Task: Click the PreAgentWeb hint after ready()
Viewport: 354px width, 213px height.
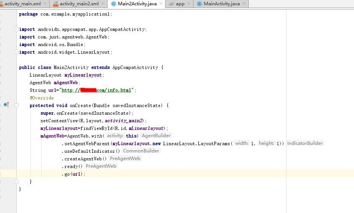Action: pyautogui.click(x=101, y=166)
